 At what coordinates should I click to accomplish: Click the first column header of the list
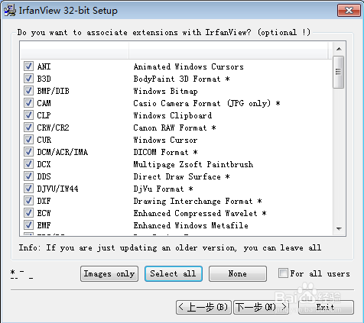(74, 50)
